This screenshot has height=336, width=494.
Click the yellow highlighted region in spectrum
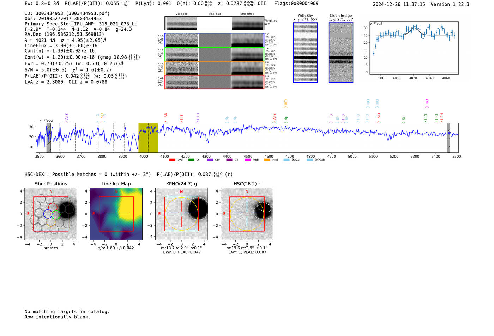pos(148,138)
